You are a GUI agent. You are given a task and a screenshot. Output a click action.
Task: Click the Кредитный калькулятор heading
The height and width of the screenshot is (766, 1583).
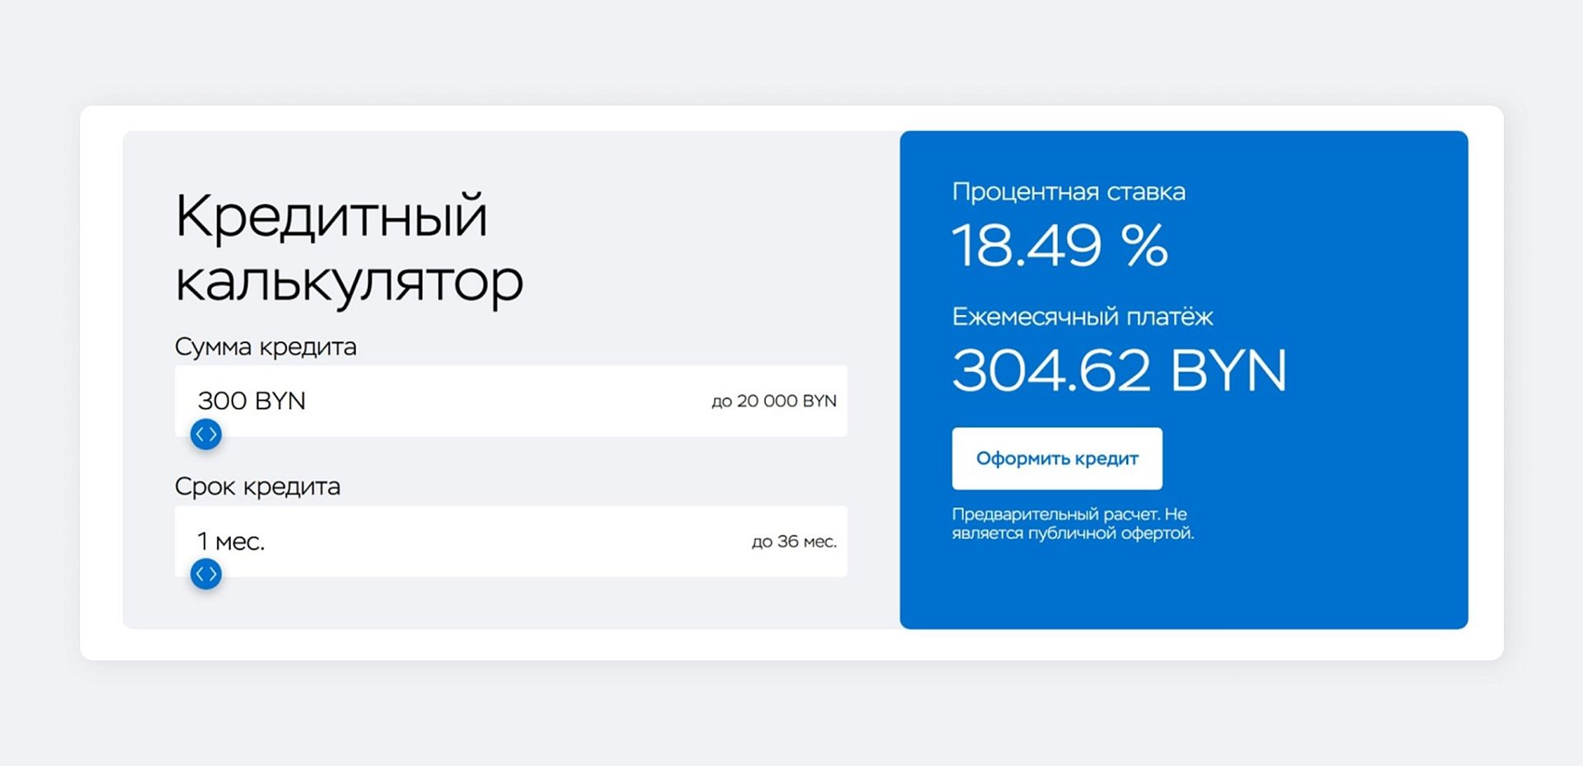click(348, 247)
